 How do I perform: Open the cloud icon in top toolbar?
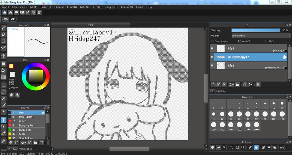pyautogui.click(x=5, y=13)
